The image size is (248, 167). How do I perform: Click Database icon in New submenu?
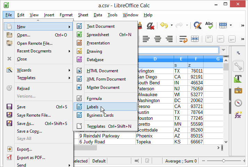[79, 59]
